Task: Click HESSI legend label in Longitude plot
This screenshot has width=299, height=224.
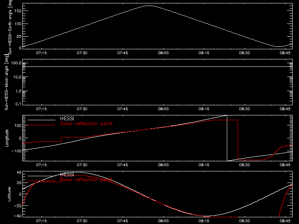Action: 67,118
